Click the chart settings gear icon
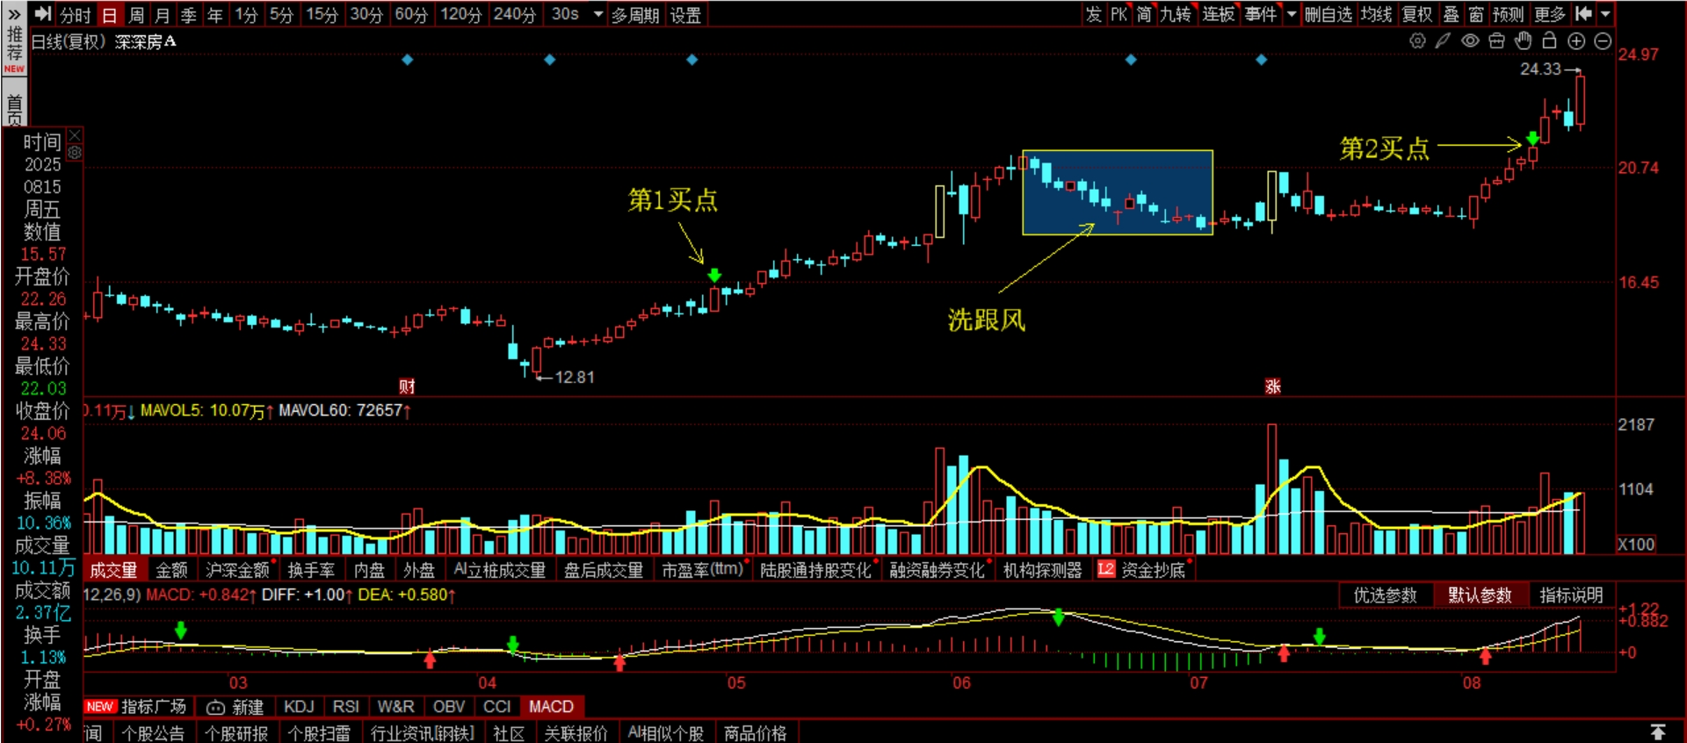Viewport: 1687px width, 743px height. (1417, 40)
